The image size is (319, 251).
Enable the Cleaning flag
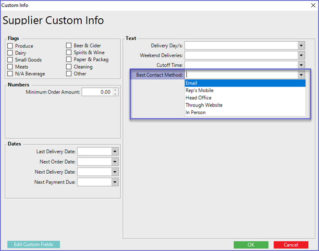tap(69, 67)
